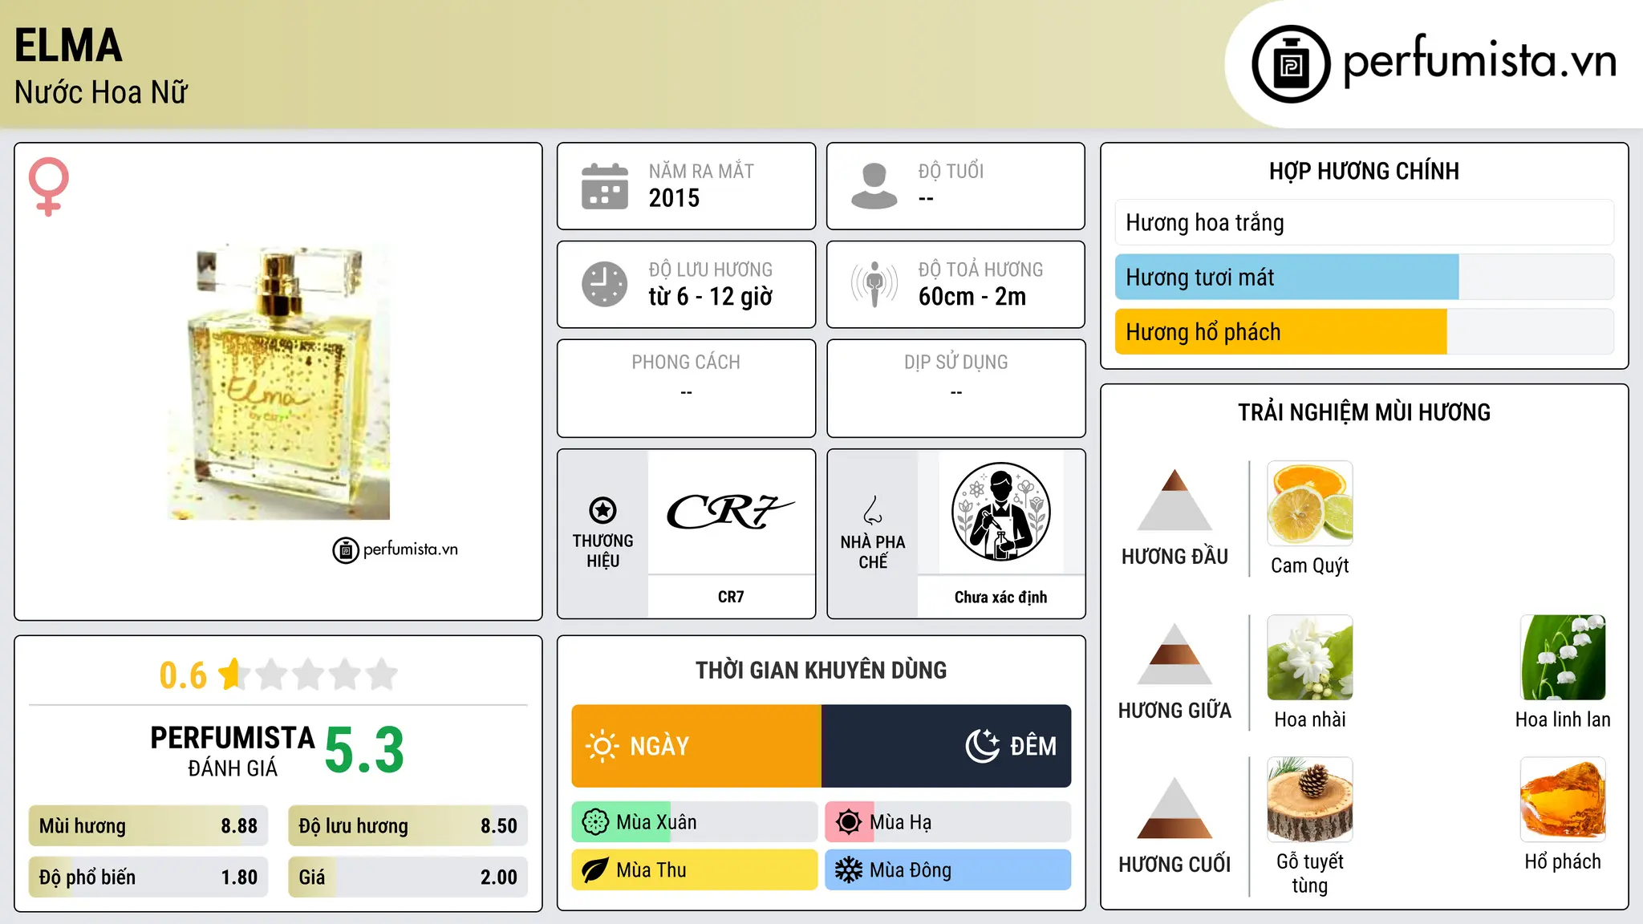Click the perfumista.vn bottle logo icon
This screenshot has width=1643, height=924.
[1291, 63]
